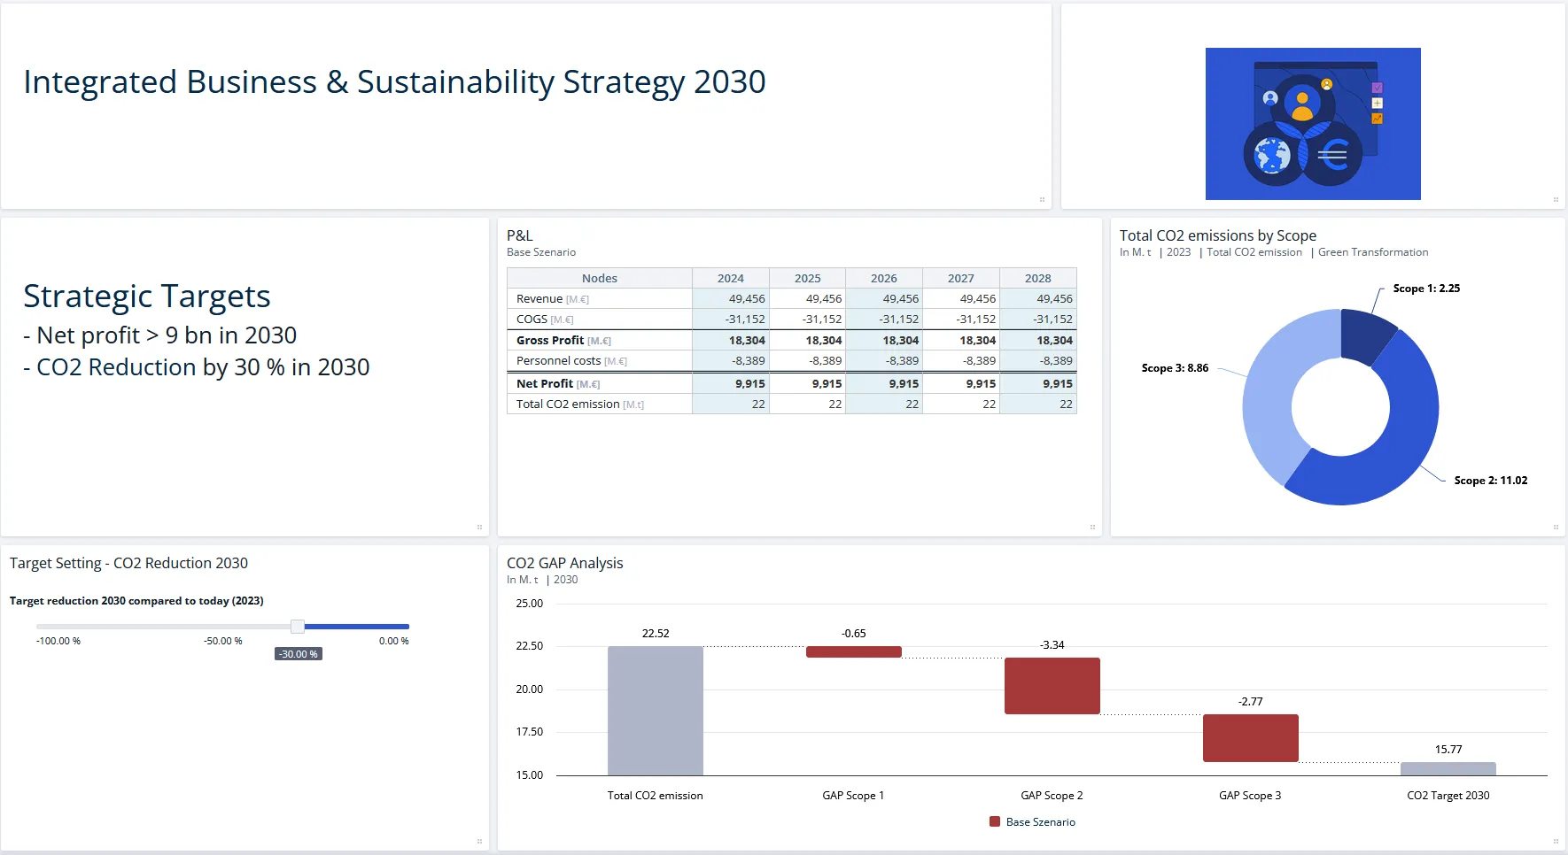This screenshot has height=855, width=1568.
Task: Click the Target Setting - CO2 Reduction 2030 title
Action: point(128,563)
